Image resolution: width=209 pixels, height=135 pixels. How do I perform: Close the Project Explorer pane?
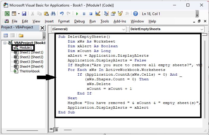[x=43, y=28]
